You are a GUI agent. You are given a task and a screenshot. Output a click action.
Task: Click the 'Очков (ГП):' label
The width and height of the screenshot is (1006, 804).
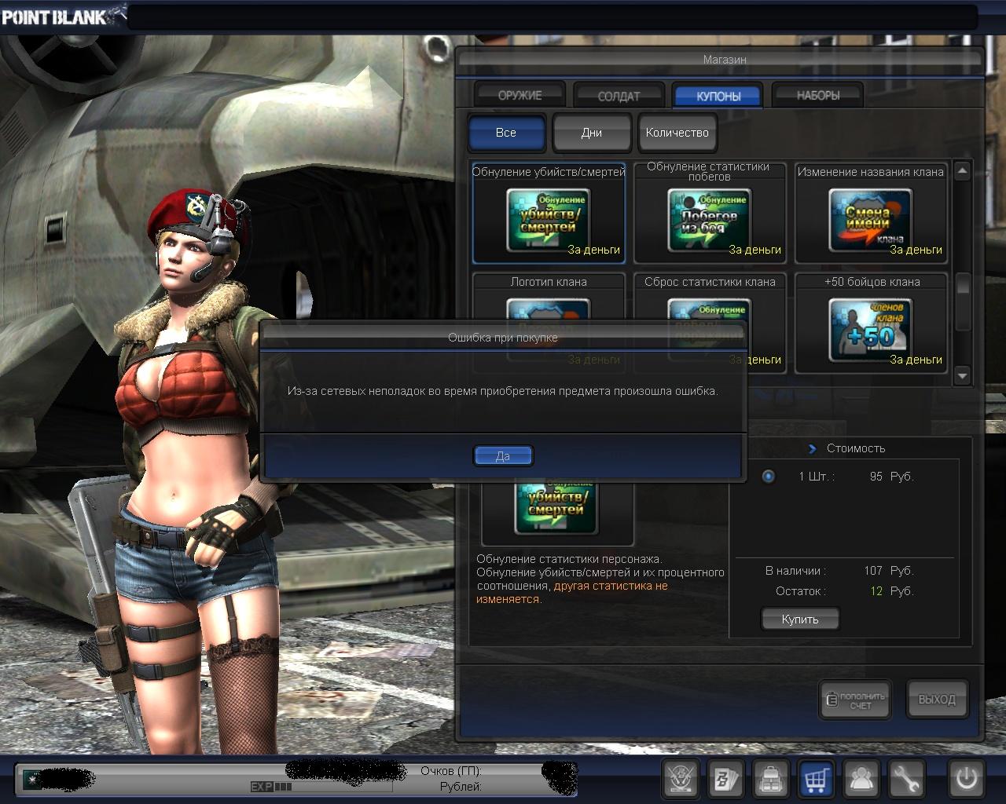pos(451,771)
